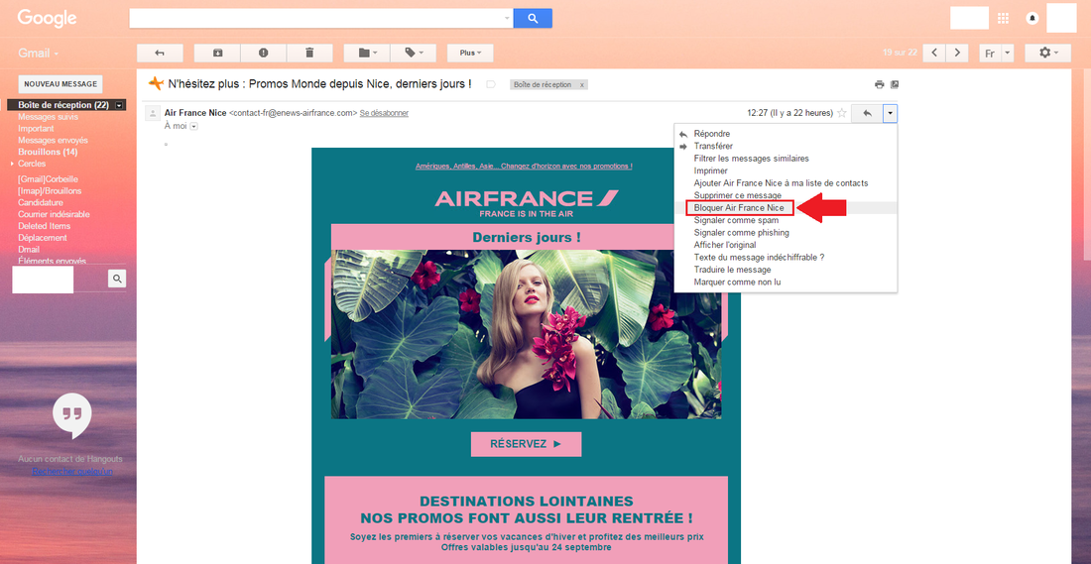Open the Plus more actions dropdown
1091x564 pixels.
[x=470, y=53]
